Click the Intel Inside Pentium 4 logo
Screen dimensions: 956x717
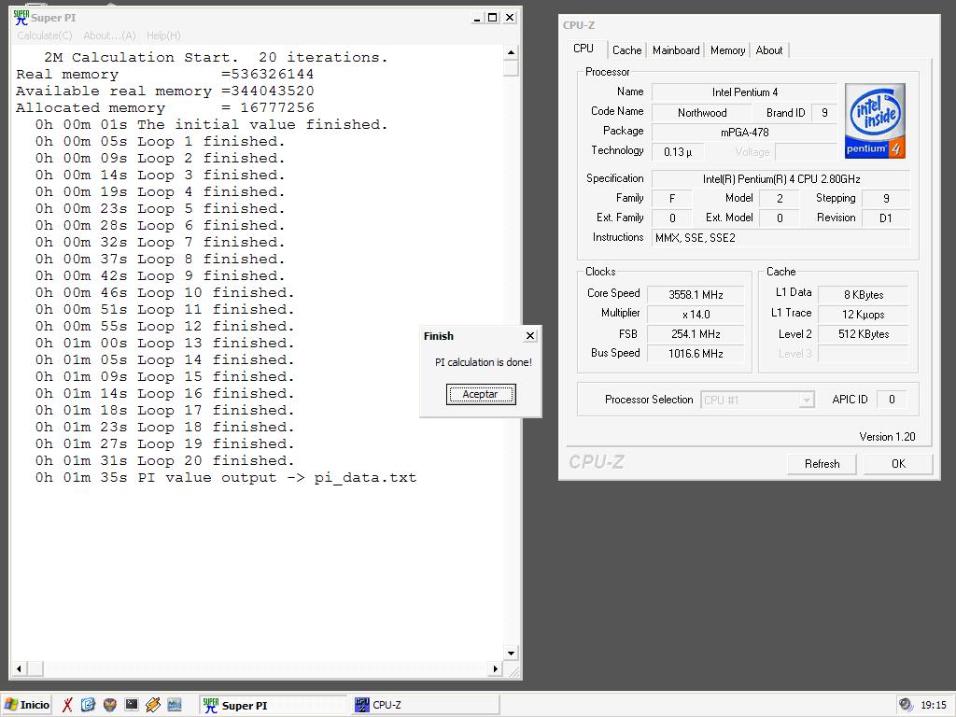[x=875, y=120]
